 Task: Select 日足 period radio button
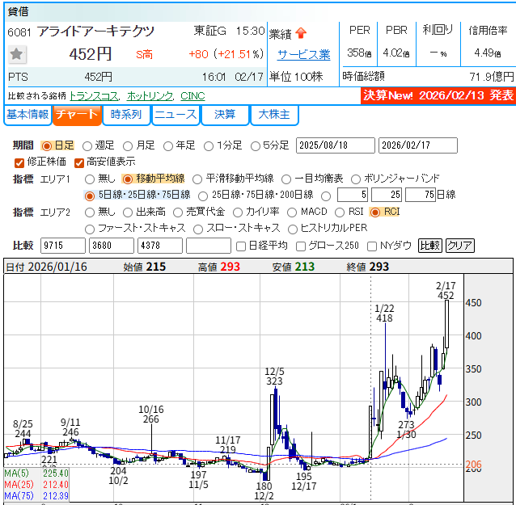click(47, 146)
